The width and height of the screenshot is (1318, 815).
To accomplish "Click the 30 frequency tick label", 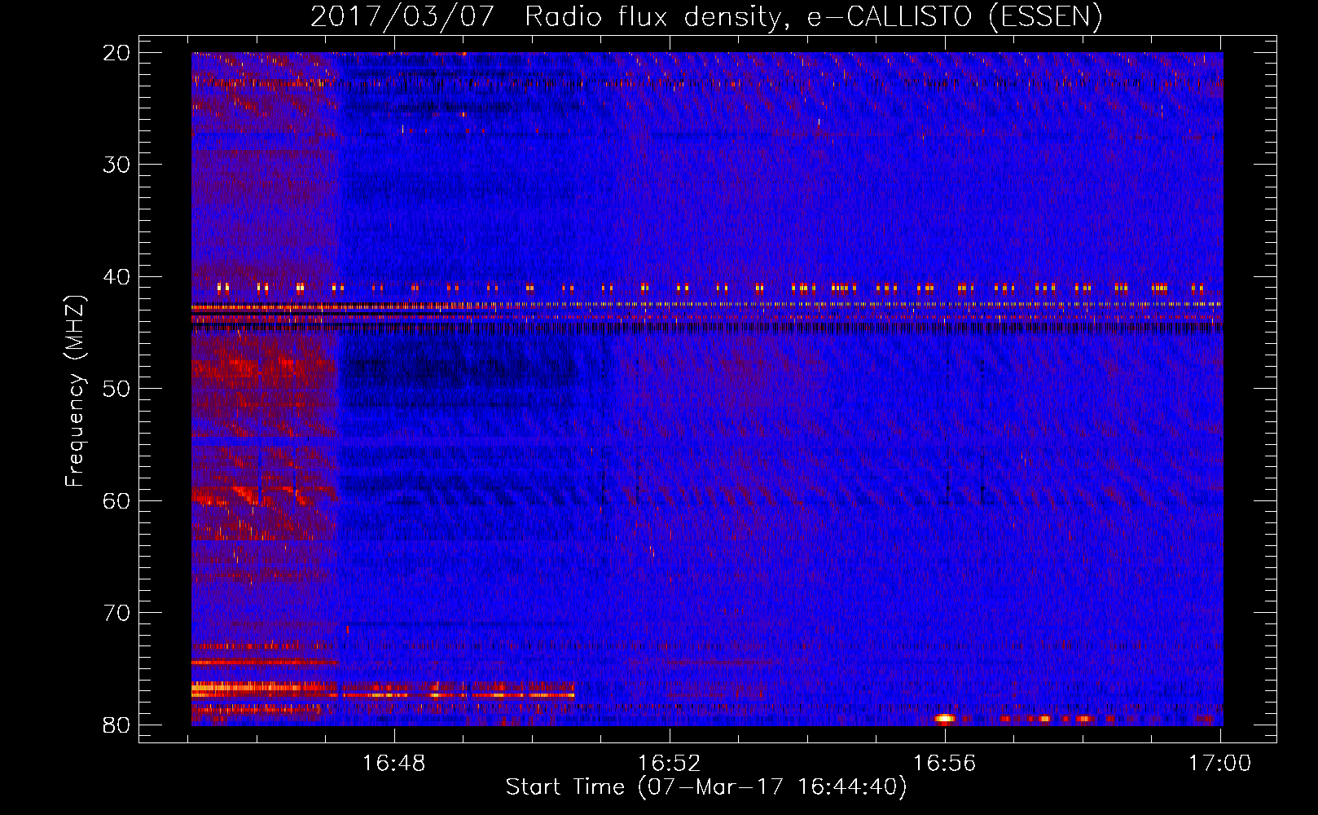I will (x=116, y=165).
